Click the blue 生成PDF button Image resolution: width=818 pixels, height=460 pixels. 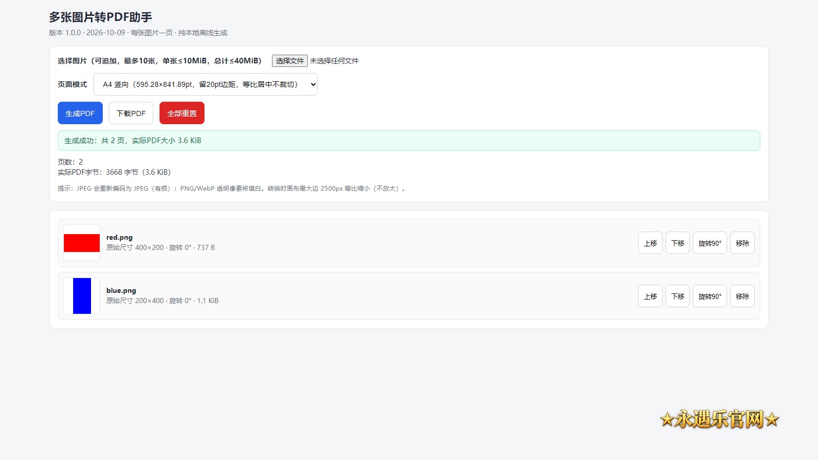pyautogui.click(x=80, y=113)
